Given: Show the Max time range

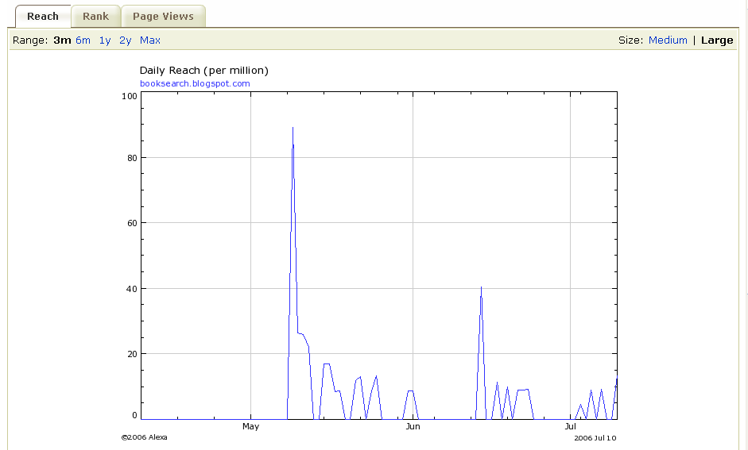Looking at the screenshot, I should [150, 40].
